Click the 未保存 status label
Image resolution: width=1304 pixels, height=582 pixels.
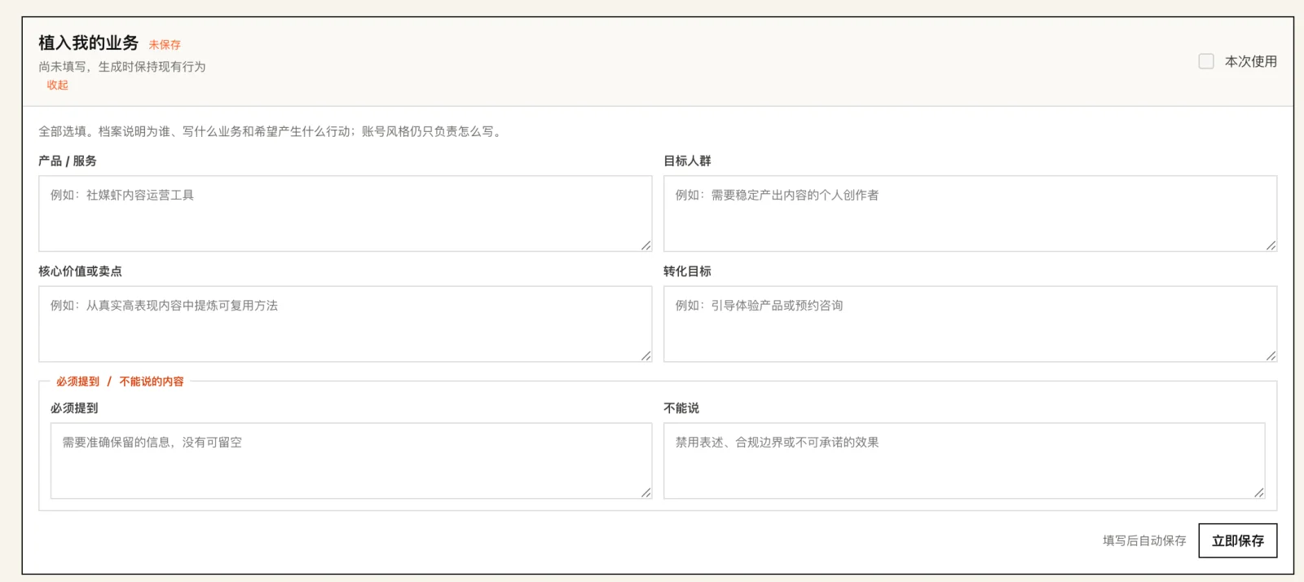pos(165,45)
